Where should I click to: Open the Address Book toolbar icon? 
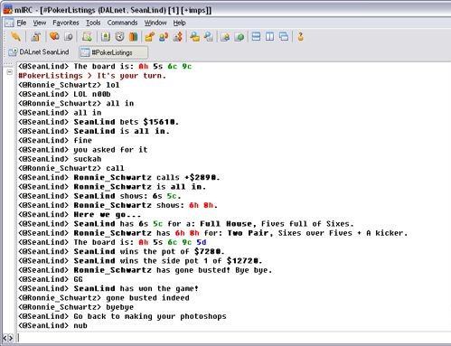105,37
